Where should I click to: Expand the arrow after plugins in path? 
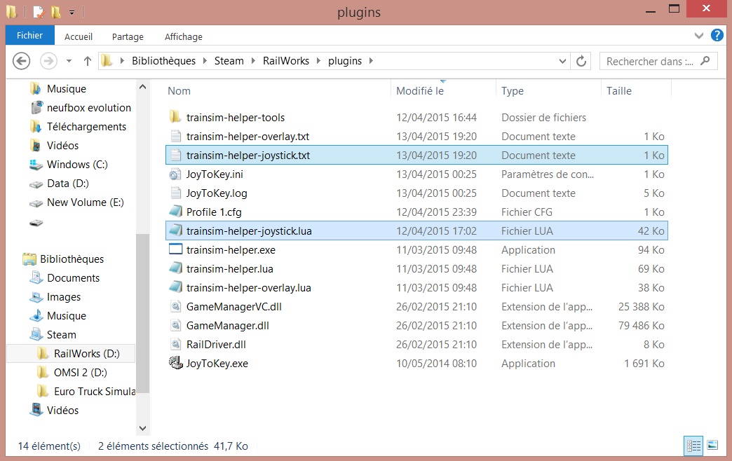[x=371, y=61]
